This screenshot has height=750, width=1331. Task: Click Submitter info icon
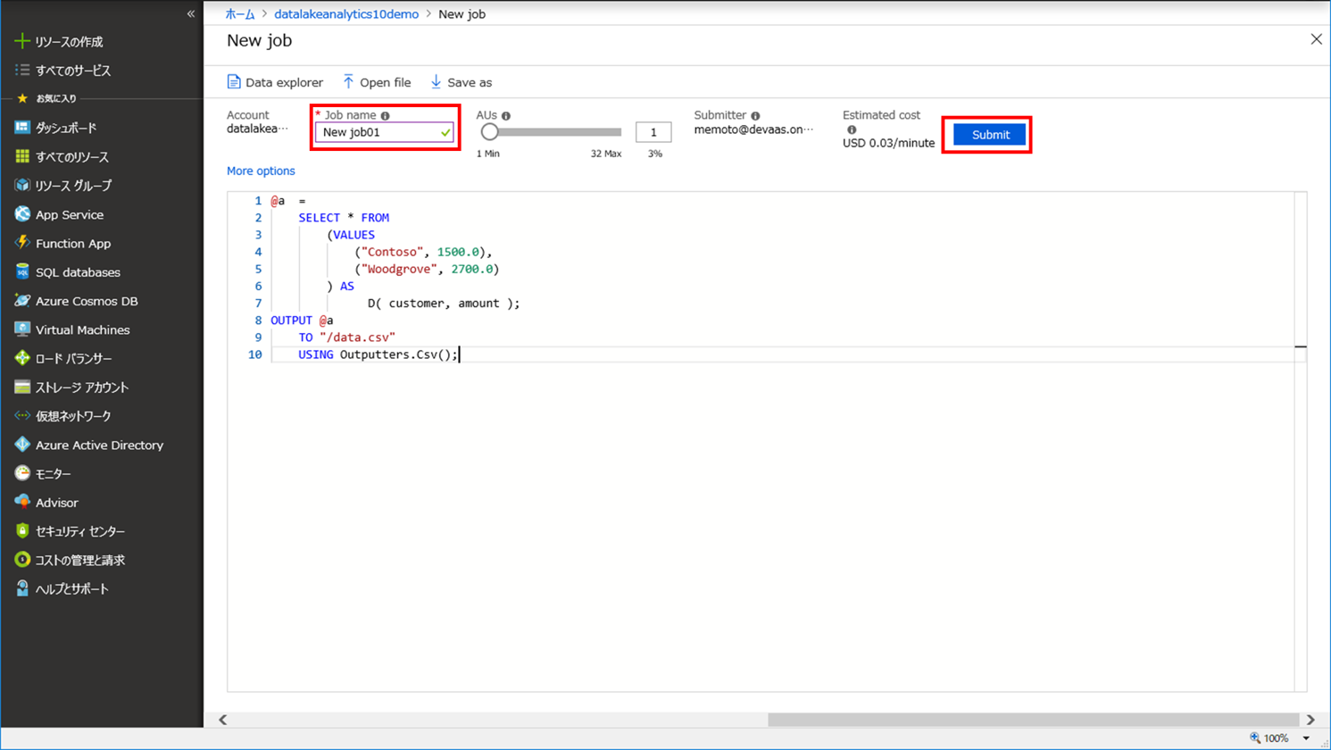coord(755,116)
